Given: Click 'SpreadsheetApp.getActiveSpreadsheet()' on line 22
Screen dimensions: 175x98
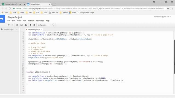Looking at the screenshot, I should coord(46,62).
